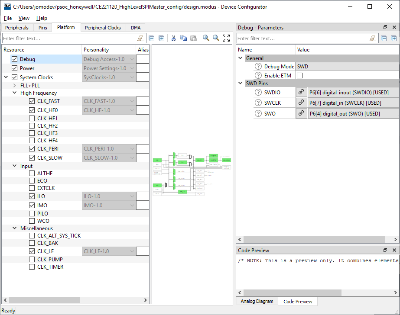Check the Enable ETM checkbox
The height and width of the screenshot is (315, 400).
click(299, 76)
